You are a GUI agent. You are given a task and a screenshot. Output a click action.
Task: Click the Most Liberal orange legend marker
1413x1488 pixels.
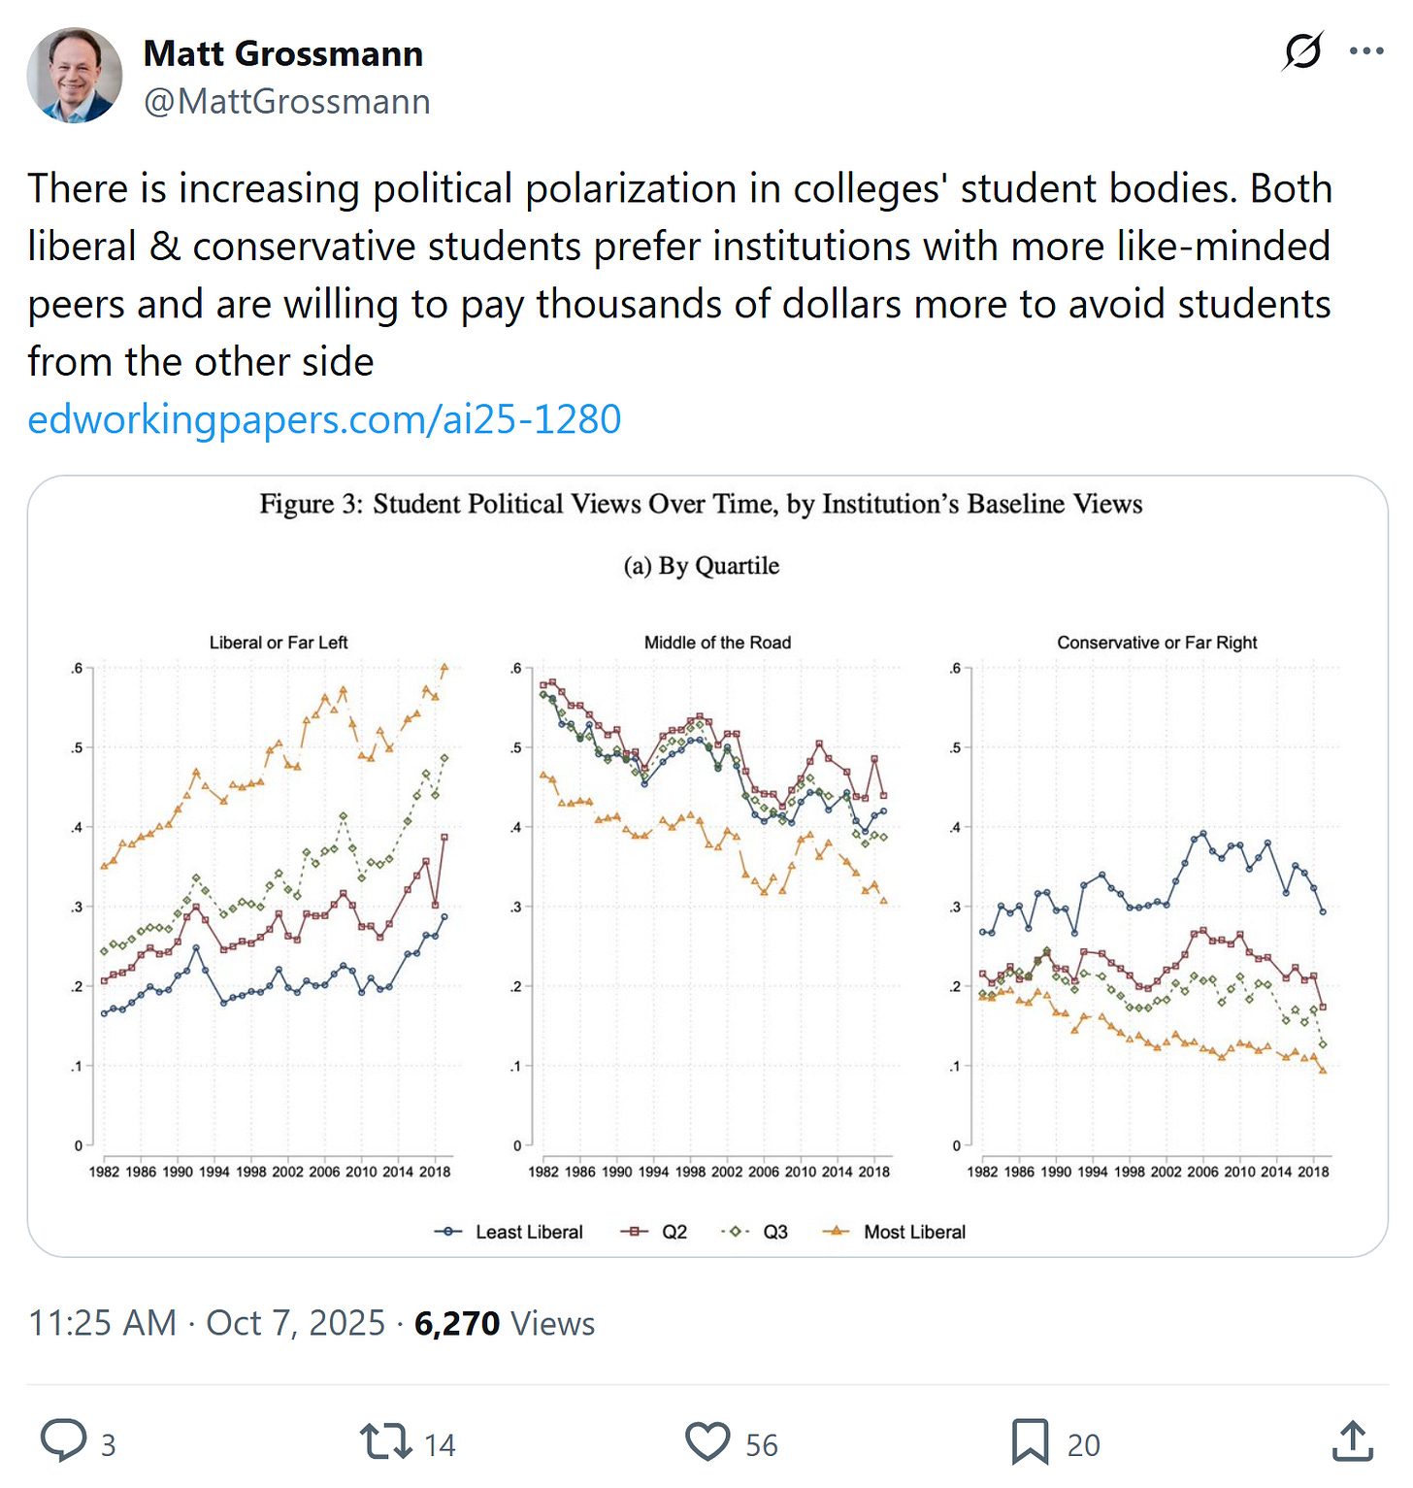(x=836, y=1232)
